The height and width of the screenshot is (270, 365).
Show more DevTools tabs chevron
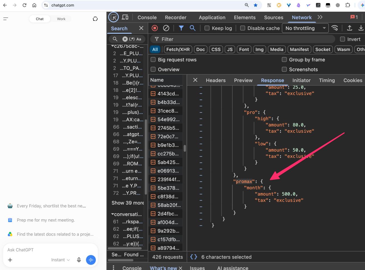click(x=320, y=17)
